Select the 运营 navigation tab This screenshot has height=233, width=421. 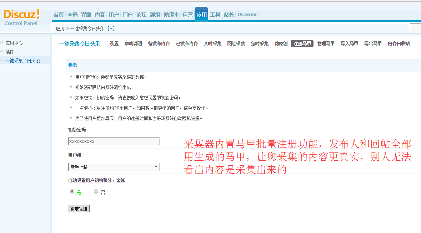(188, 15)
